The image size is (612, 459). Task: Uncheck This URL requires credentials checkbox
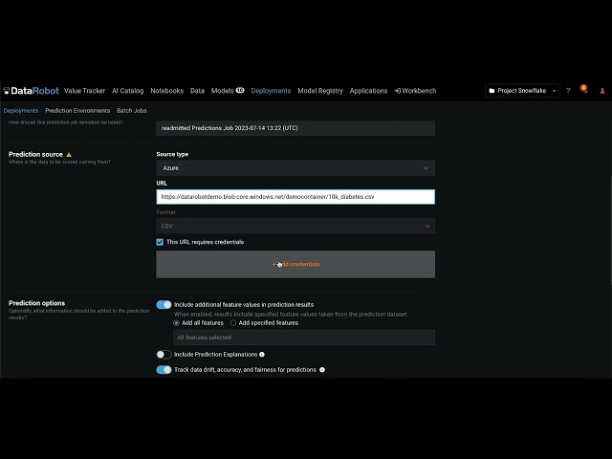(x=161, y=242)
